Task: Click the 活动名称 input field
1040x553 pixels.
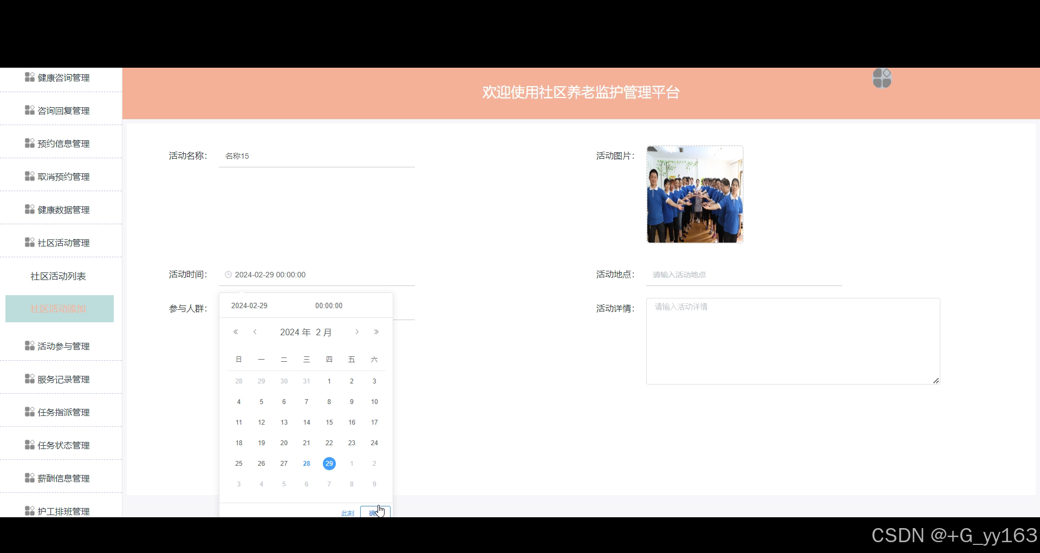Action: [x=317, y=156]
